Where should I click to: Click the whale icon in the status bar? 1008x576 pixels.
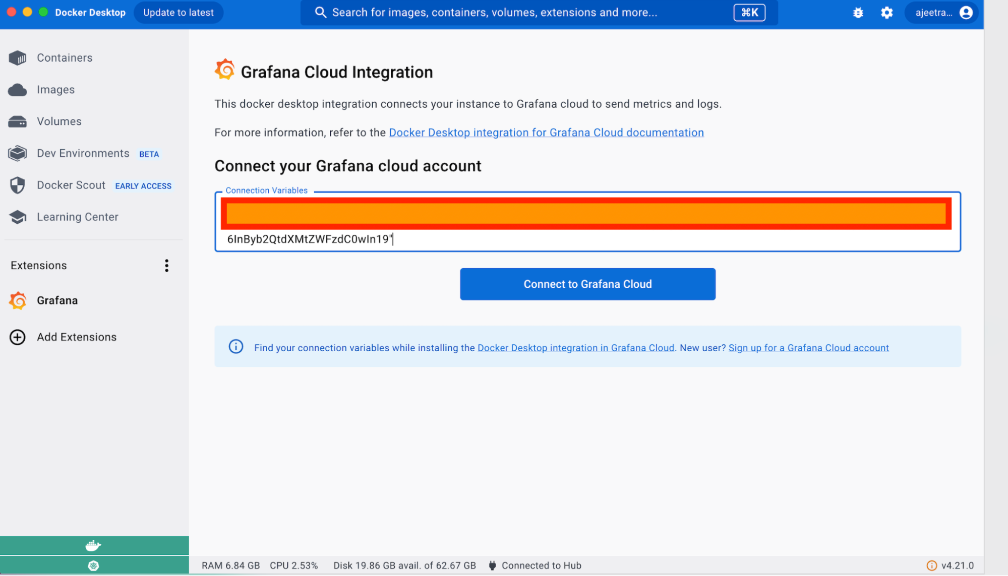pos(94,545)
